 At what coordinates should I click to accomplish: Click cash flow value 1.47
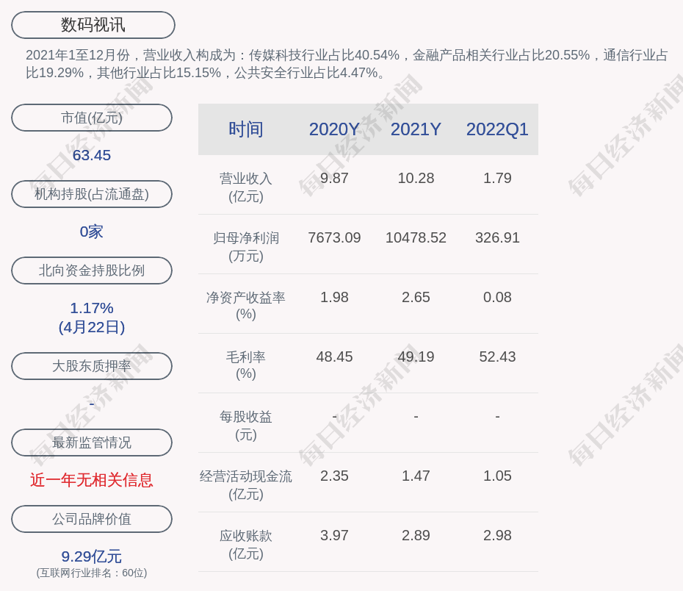coord(416,476)
